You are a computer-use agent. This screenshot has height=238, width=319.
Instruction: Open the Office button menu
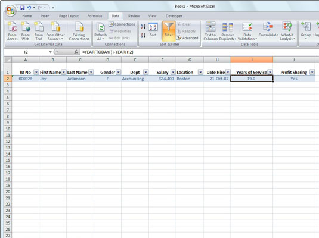click(10, 11)
